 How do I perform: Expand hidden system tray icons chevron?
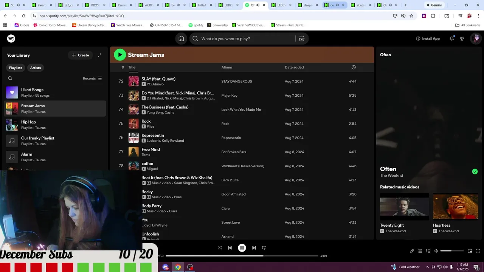pos(427,267)
